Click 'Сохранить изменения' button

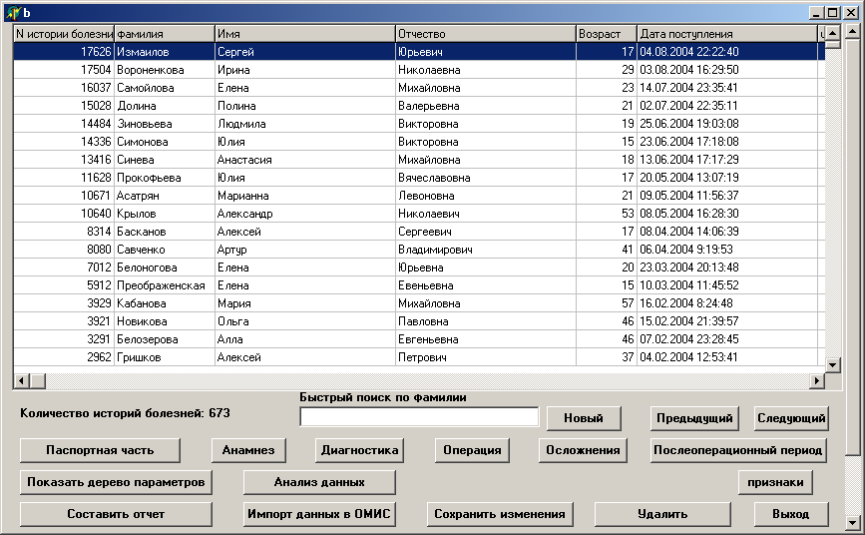(x=500, y=515)
